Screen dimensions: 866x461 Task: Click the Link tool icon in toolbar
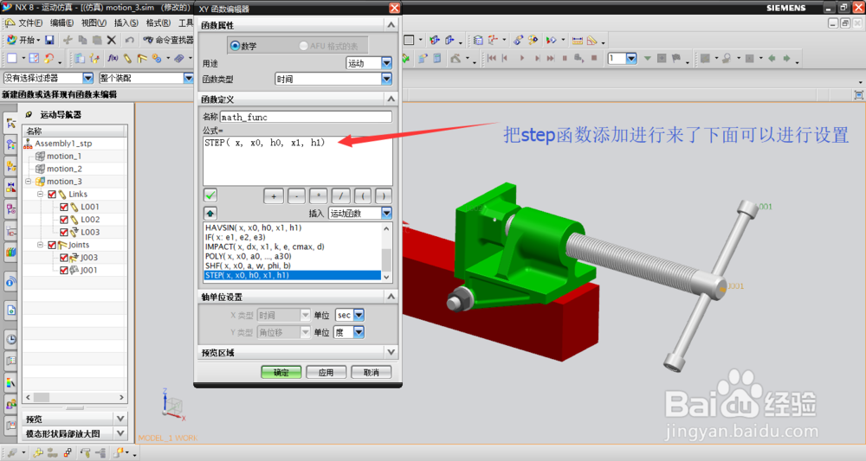127,58
